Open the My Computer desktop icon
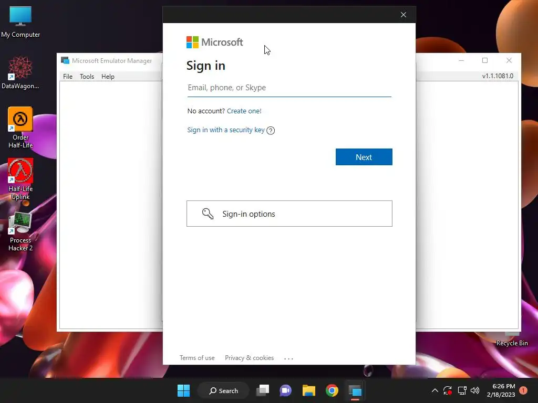This screenshot has width=538, height=403. click(x=20, y=22)
